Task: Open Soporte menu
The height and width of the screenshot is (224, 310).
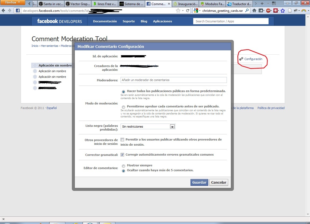Action: (129, 21)
